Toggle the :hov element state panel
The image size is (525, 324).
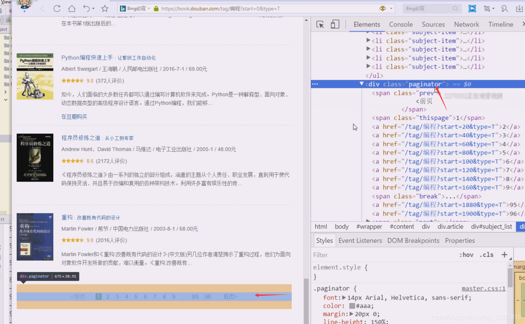click(x=466, y=255)
